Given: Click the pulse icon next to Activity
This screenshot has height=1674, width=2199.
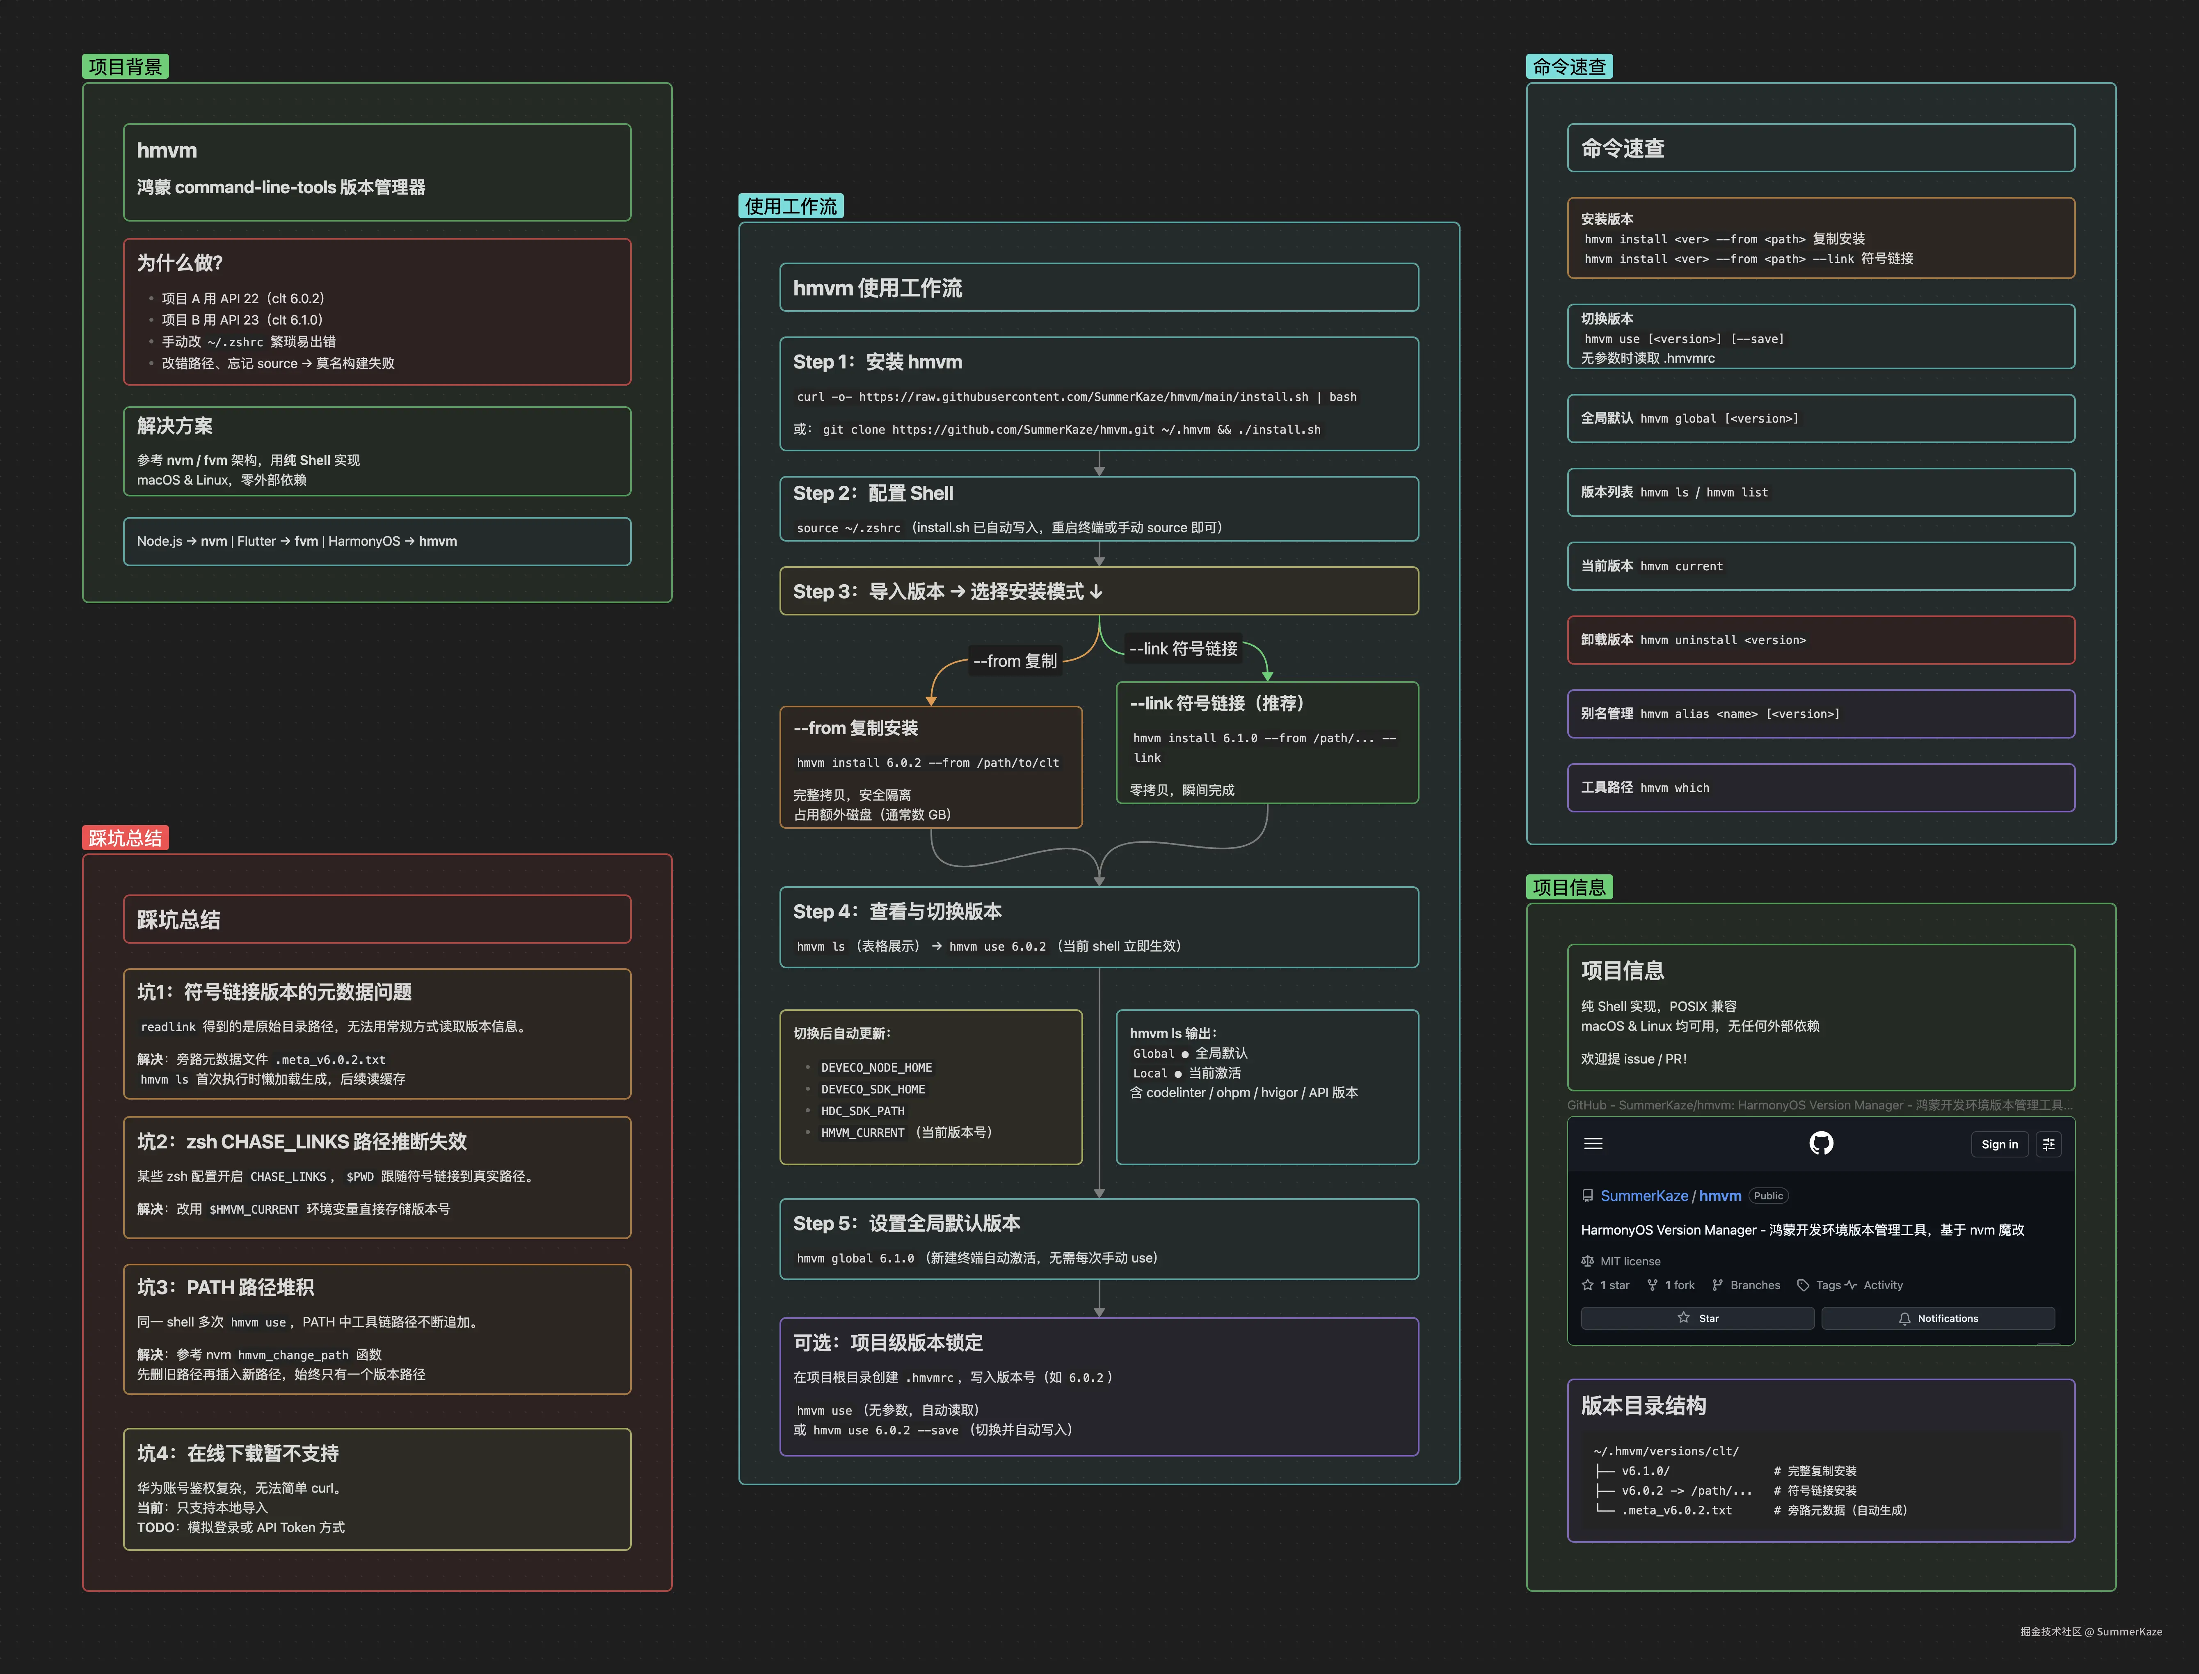Looking at the screenshot, I should [x=1850, y=1285].
